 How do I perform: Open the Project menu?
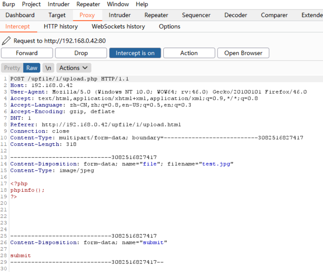[x=31, y=4]
